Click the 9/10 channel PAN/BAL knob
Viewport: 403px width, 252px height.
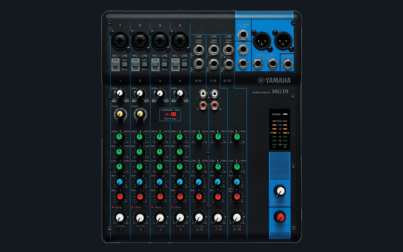pyautogui.click(x=237, y=197)
